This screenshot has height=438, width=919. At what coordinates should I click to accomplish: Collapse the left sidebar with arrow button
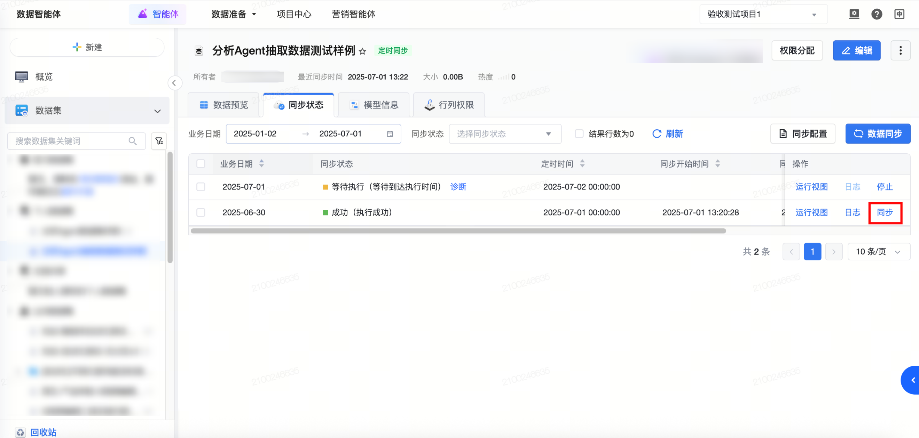point(174,83)
